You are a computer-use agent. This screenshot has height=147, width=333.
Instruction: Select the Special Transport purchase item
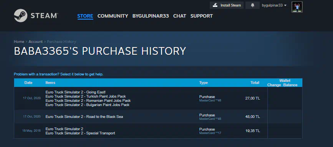(x=80, y=133)
